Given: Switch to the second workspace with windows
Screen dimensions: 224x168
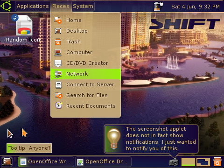Looking at the screenshot, I should coord(203,162).
